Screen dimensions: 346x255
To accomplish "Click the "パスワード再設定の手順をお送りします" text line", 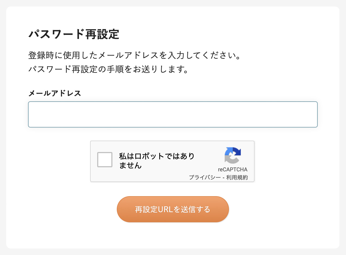I will (108, 69).
